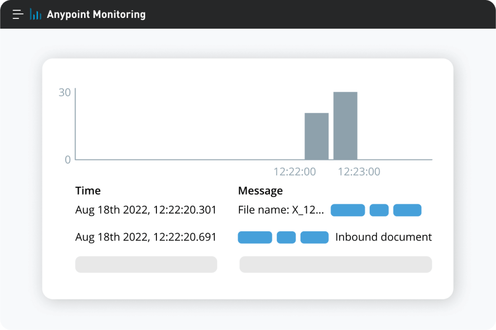Sort by the Time column header
Viewport: 496px width, 330px height.
pos(88,190)
